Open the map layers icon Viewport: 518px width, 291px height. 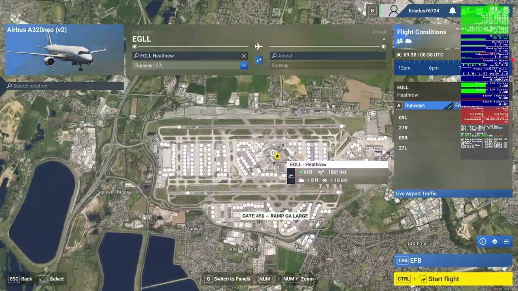pyautogui.click(x=495, y=242)
